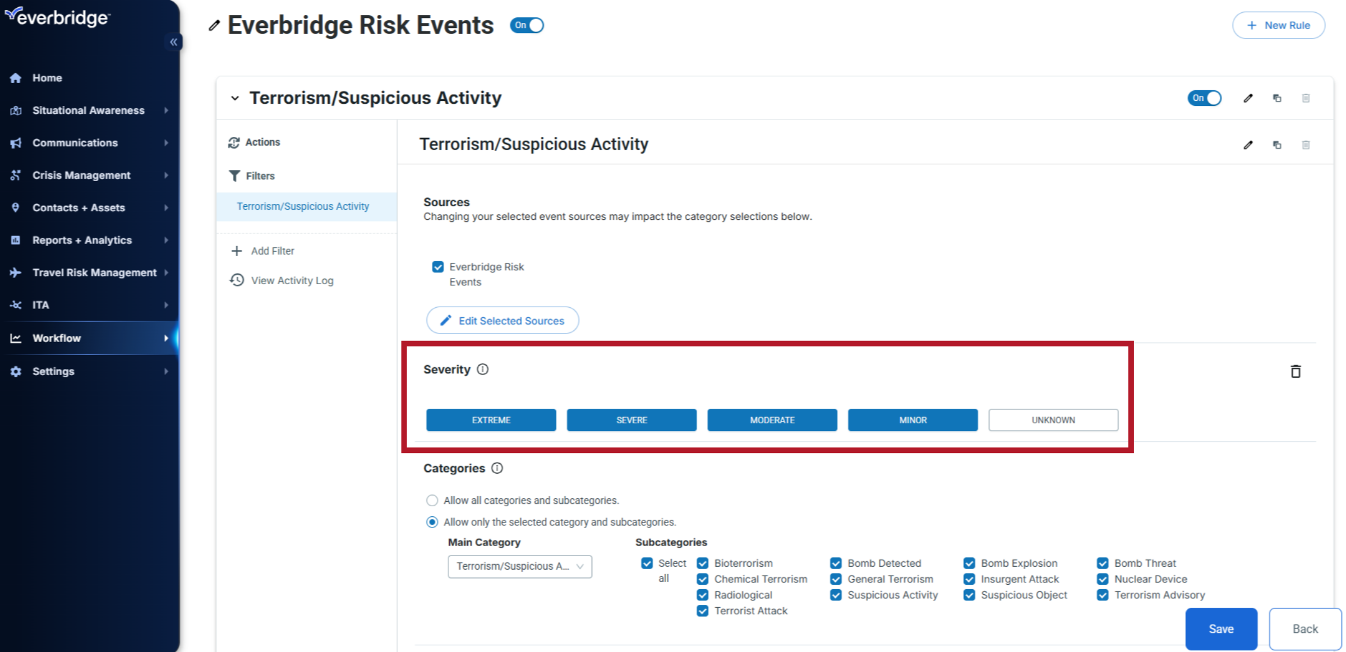Select the UNKNOWN severity level
This screenshot has width=1346, height=652.
[x=1053, y=420]
